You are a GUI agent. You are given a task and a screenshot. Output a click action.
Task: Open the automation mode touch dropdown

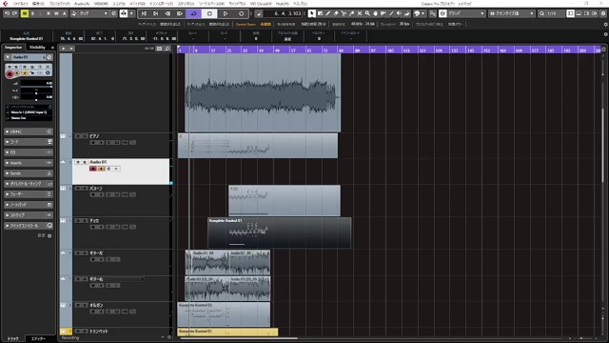(x=93, y=13)
